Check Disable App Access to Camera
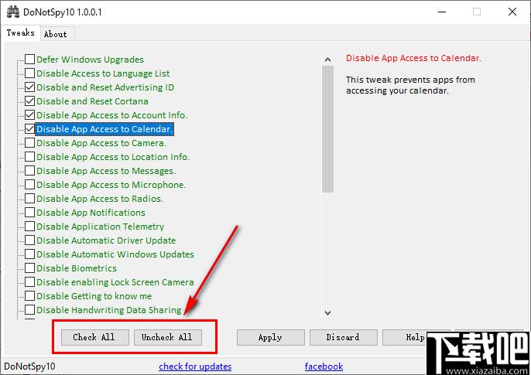531x375 pixels. coord(29,143)
